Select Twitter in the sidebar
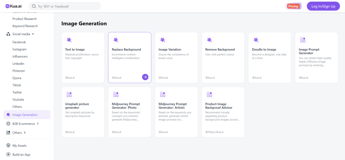Screen dimensions: 345x160 [17, 92]
